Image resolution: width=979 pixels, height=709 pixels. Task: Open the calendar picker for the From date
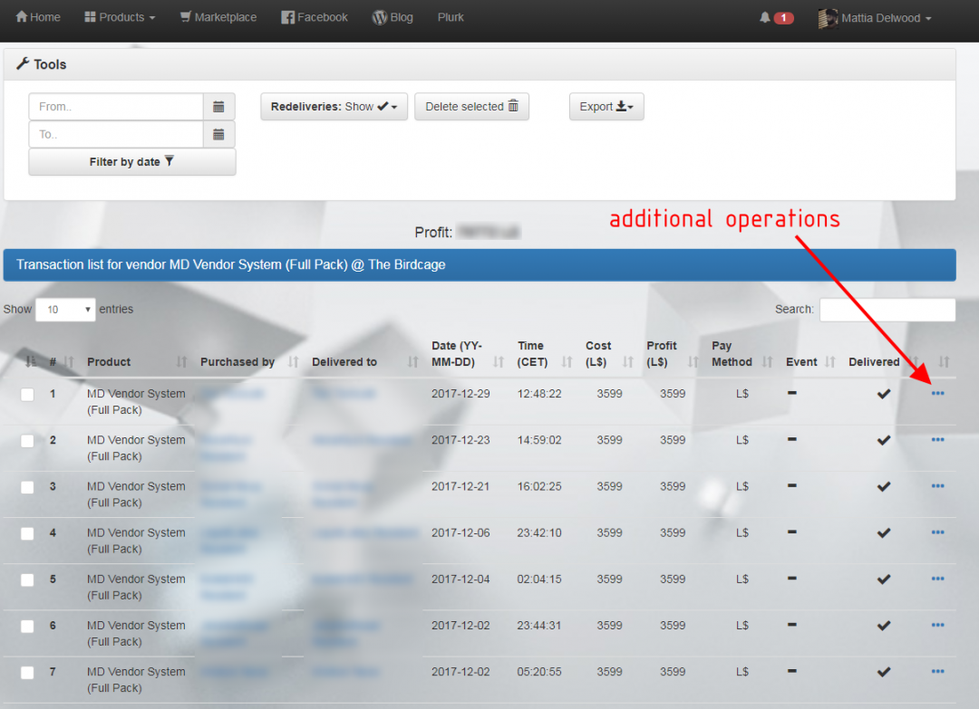pos(218,106)
